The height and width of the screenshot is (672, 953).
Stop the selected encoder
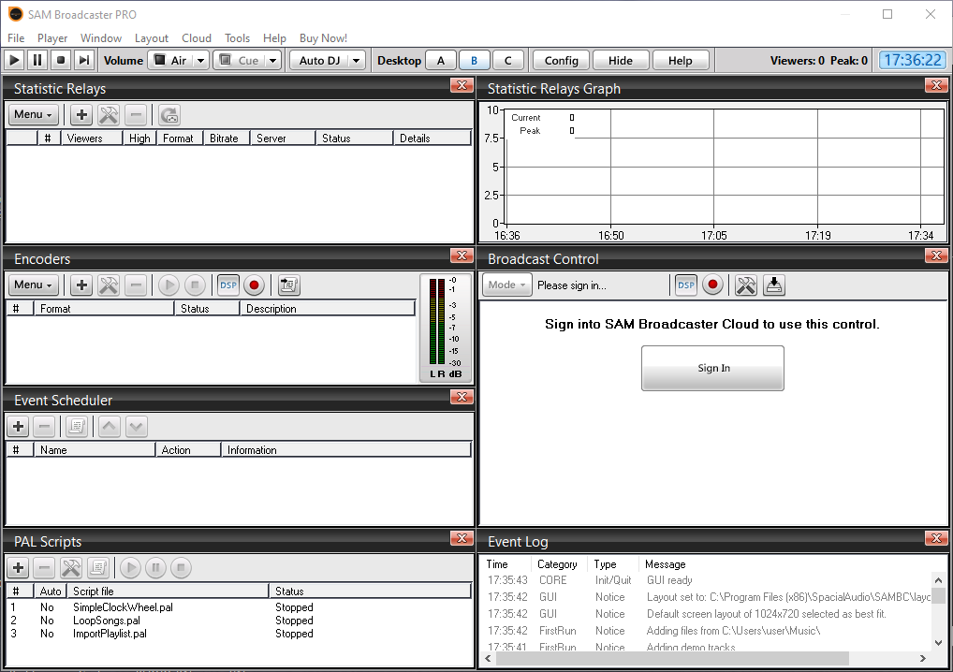[x=195, y=285]
